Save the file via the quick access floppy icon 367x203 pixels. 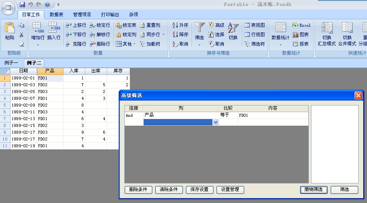point(22,5)
